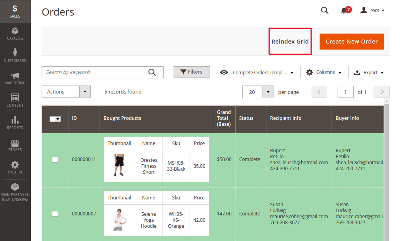Click the Buyer Info column header

pyautogui.click(x=358, y=118)
